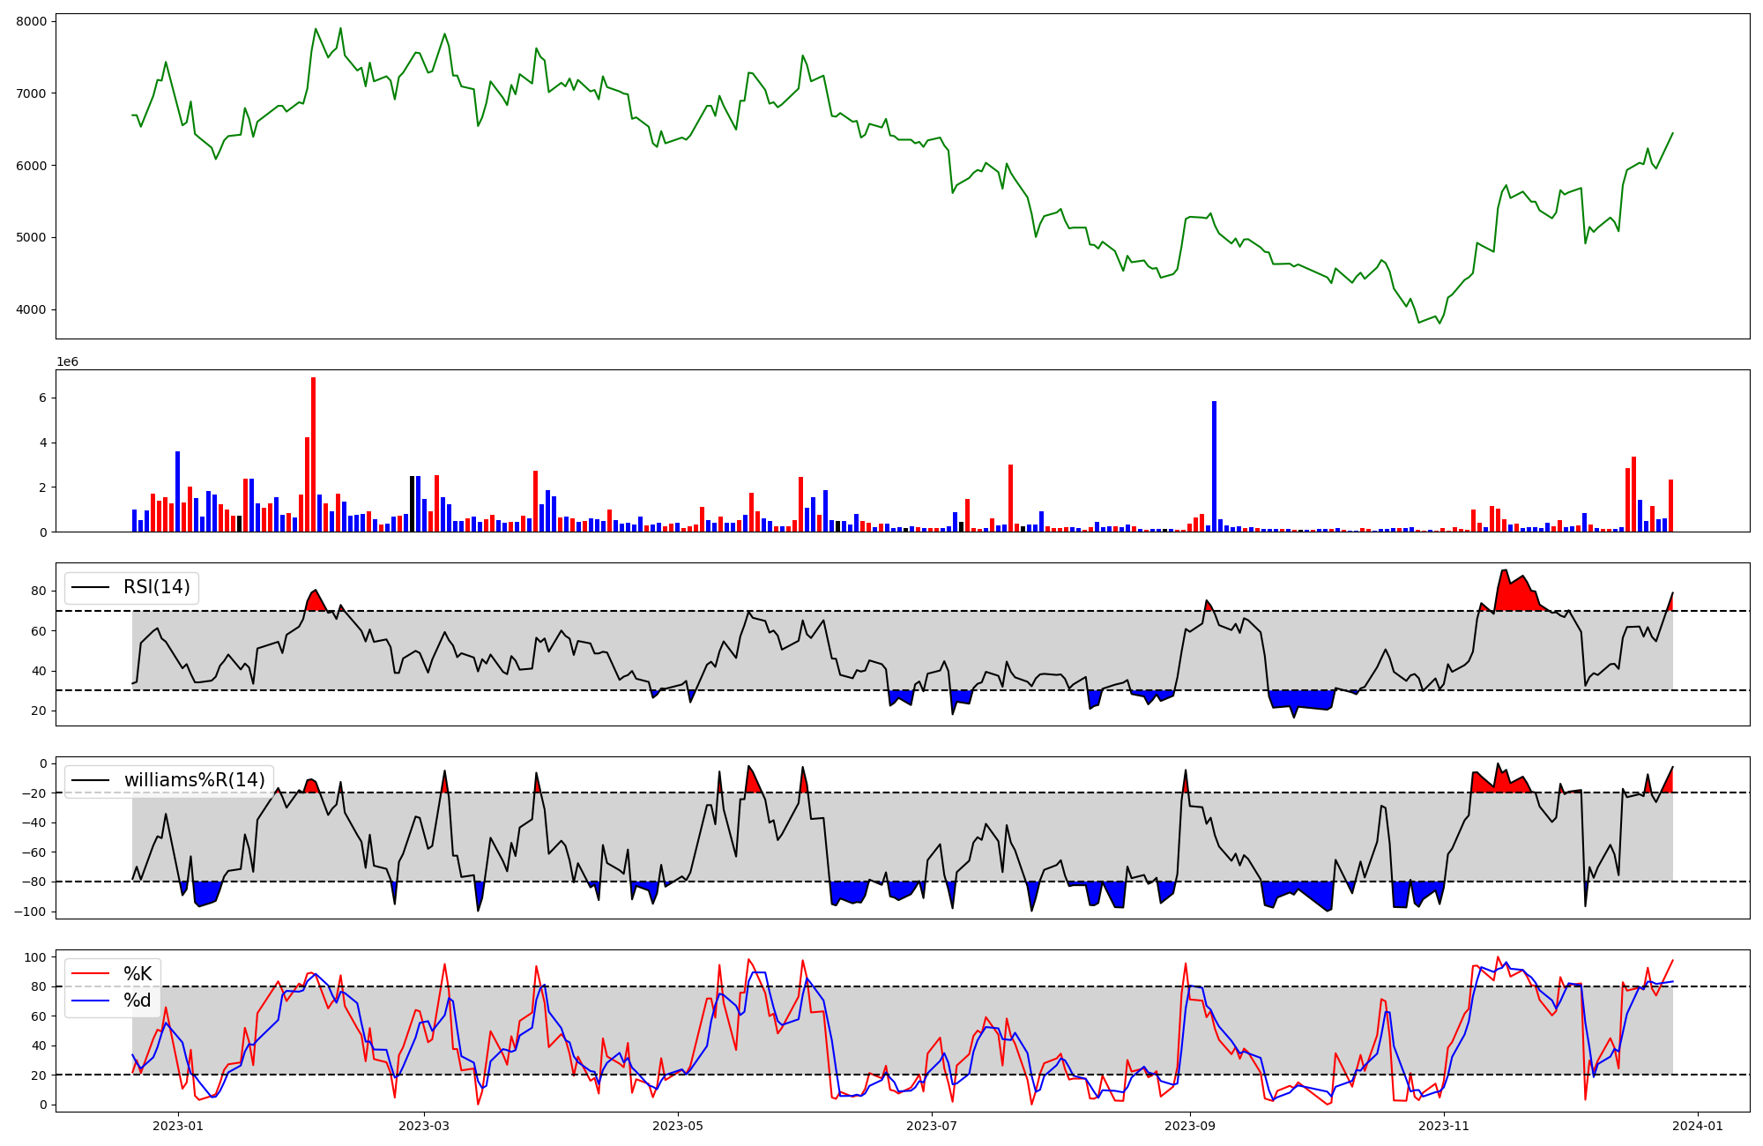Click the 2023-11 x-axis label

(1444, 1126)
